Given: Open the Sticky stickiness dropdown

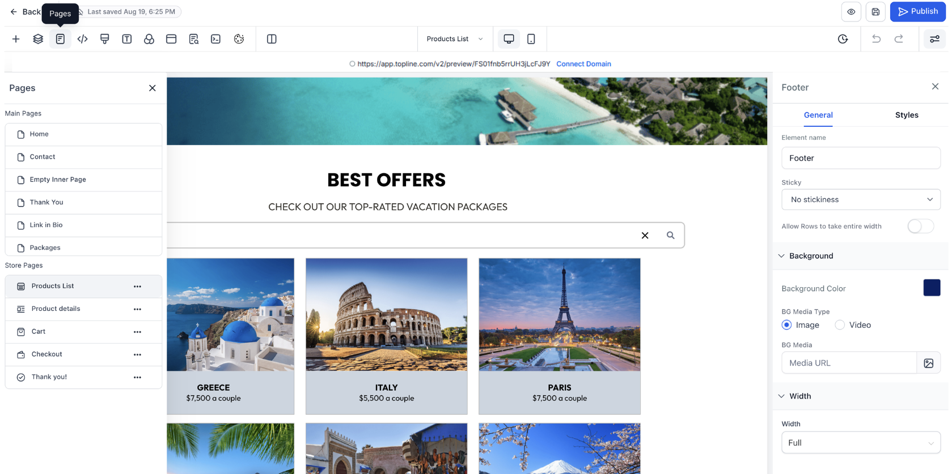Looking at the screenshot, I should click(x=861, y=200).
